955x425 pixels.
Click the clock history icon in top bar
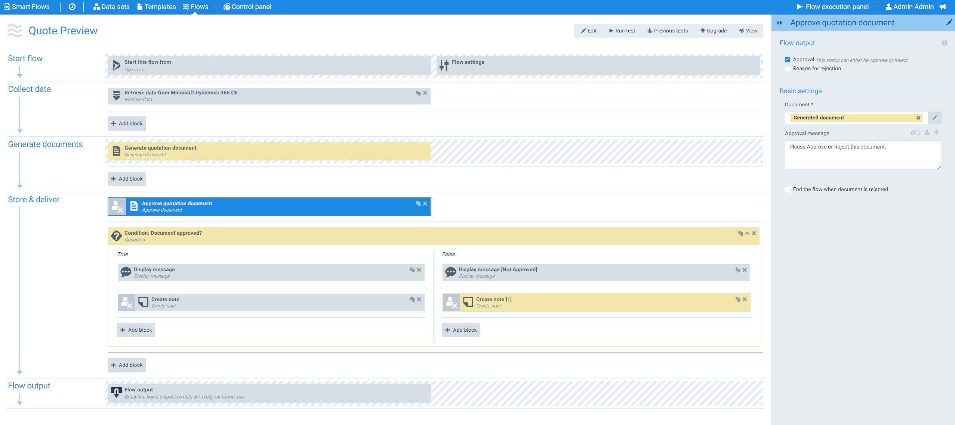[72, 7]
